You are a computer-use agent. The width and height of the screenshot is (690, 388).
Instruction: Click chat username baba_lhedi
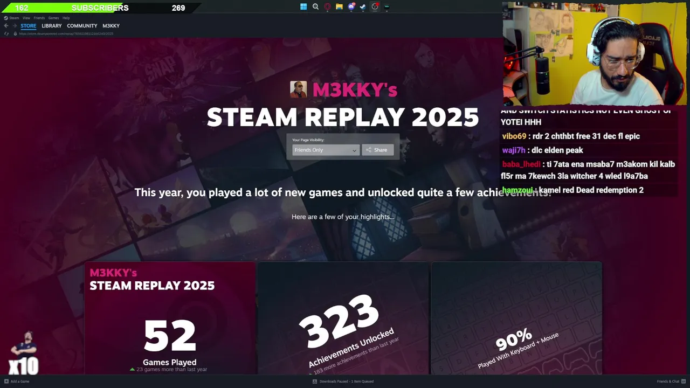[x=521, y=164]
